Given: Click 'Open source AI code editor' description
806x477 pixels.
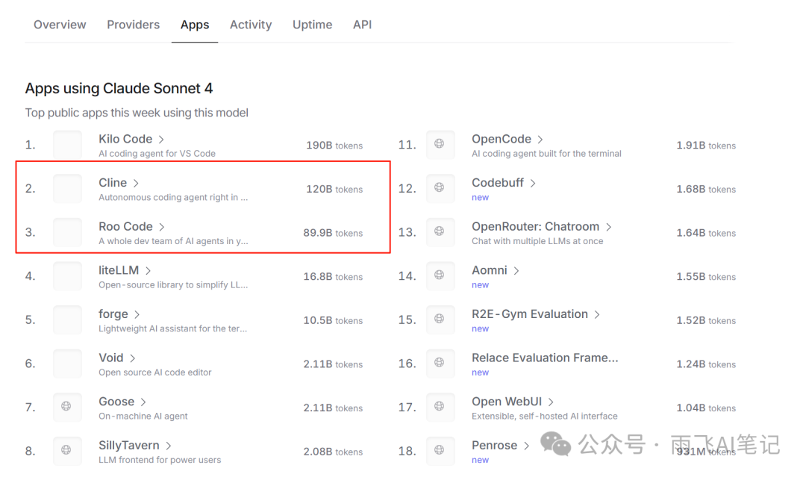Looking at the screenshot, I should coord(154,372).
